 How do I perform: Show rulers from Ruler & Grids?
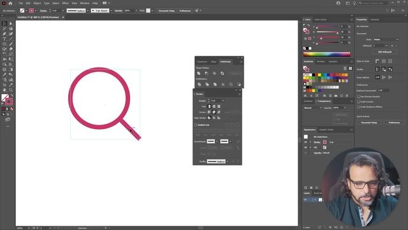click(x=377, y=61)
